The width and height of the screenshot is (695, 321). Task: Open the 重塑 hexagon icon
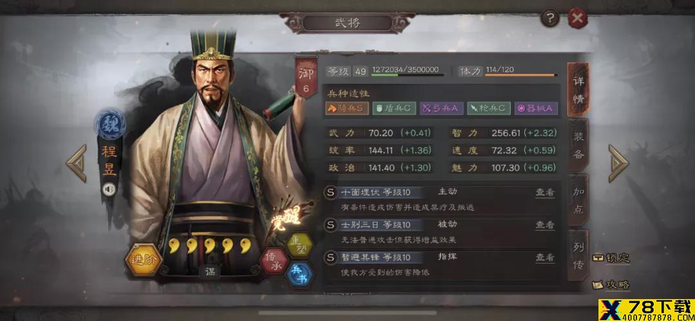click(299, 244)
